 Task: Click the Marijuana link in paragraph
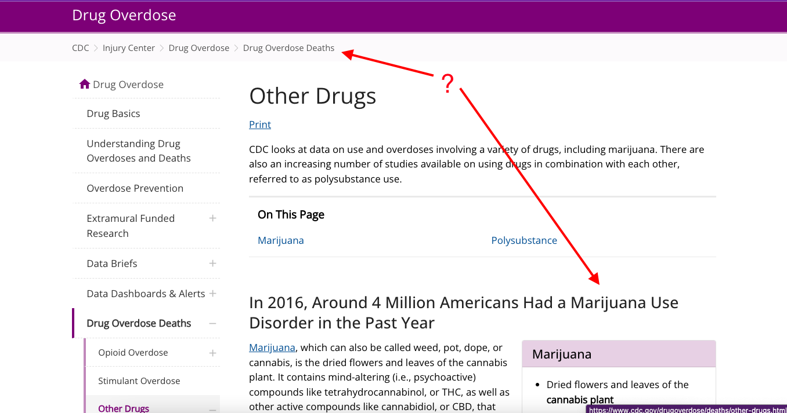(x=272, y=348)
